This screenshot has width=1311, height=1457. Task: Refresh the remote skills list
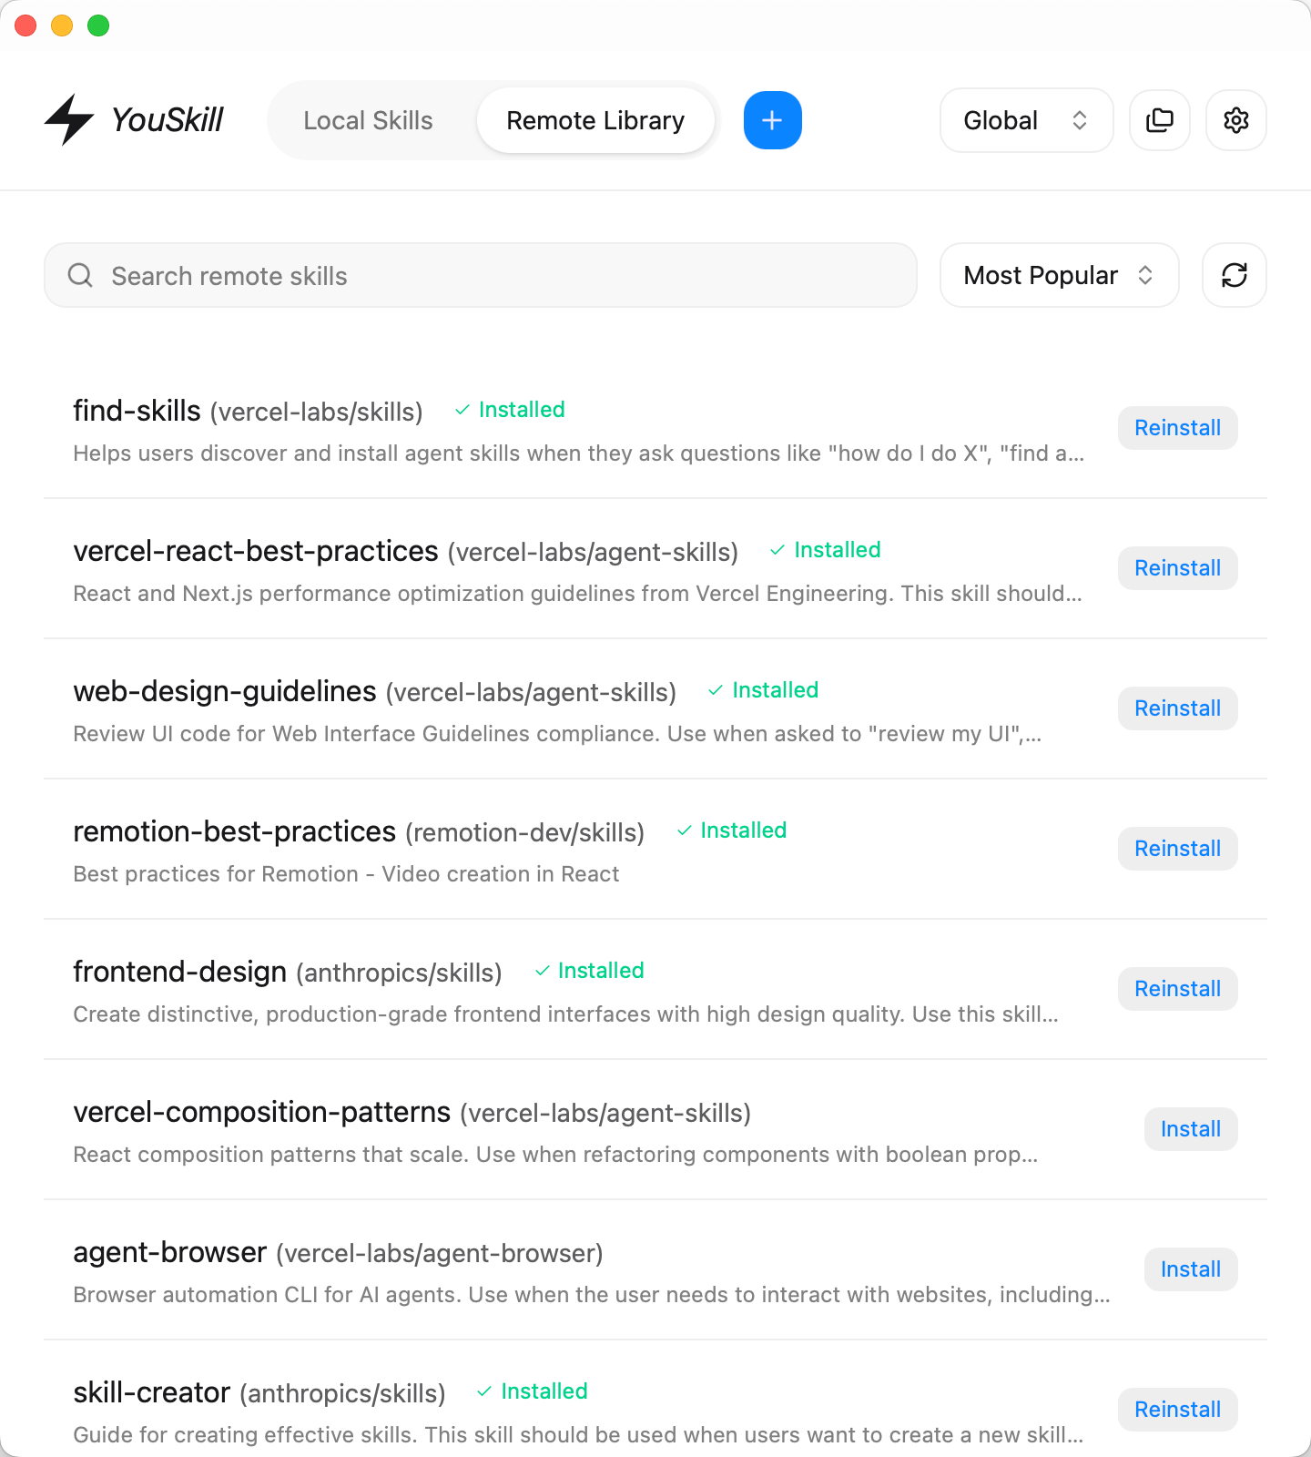click(1234, 275)
